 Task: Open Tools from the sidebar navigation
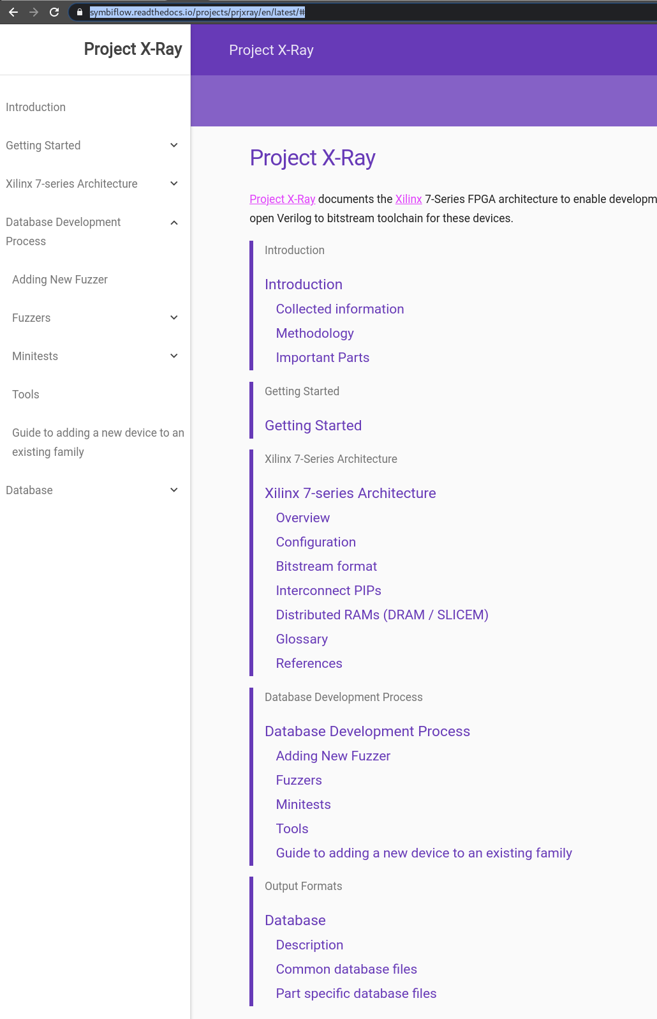point(26,395)
